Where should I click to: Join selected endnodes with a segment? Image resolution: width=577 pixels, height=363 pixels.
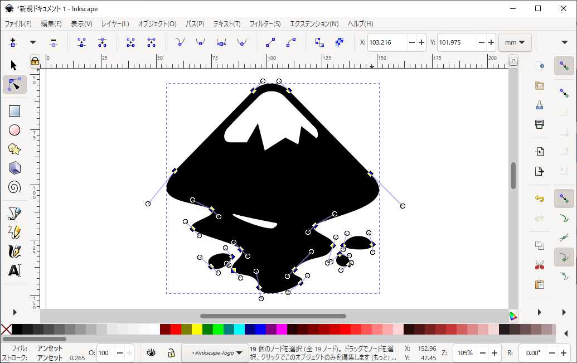pyautogui.click(x=130, y=42)
